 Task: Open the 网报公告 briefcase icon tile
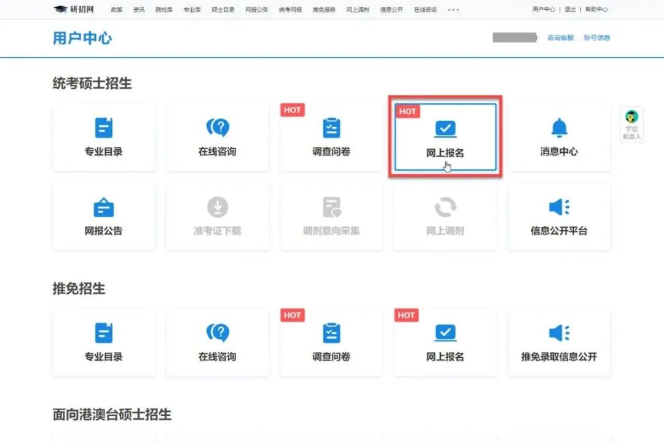[x=103, y=217]
